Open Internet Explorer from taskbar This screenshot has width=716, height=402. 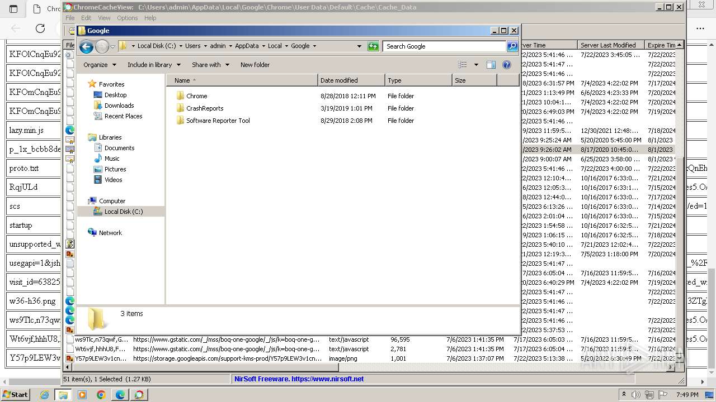(45, 395)
